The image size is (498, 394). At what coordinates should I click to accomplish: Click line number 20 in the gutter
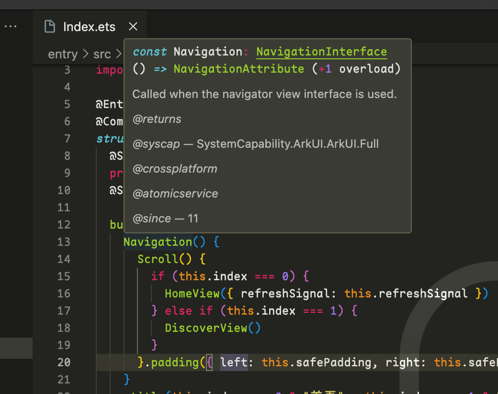(x=64, y=362)
